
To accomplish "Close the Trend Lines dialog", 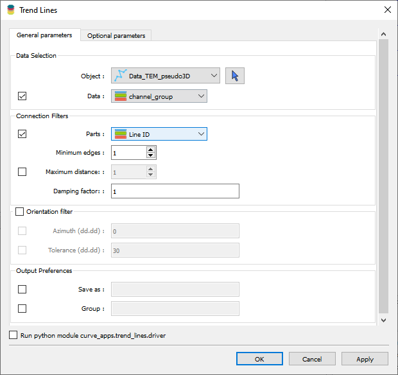I will pos(387,10).
